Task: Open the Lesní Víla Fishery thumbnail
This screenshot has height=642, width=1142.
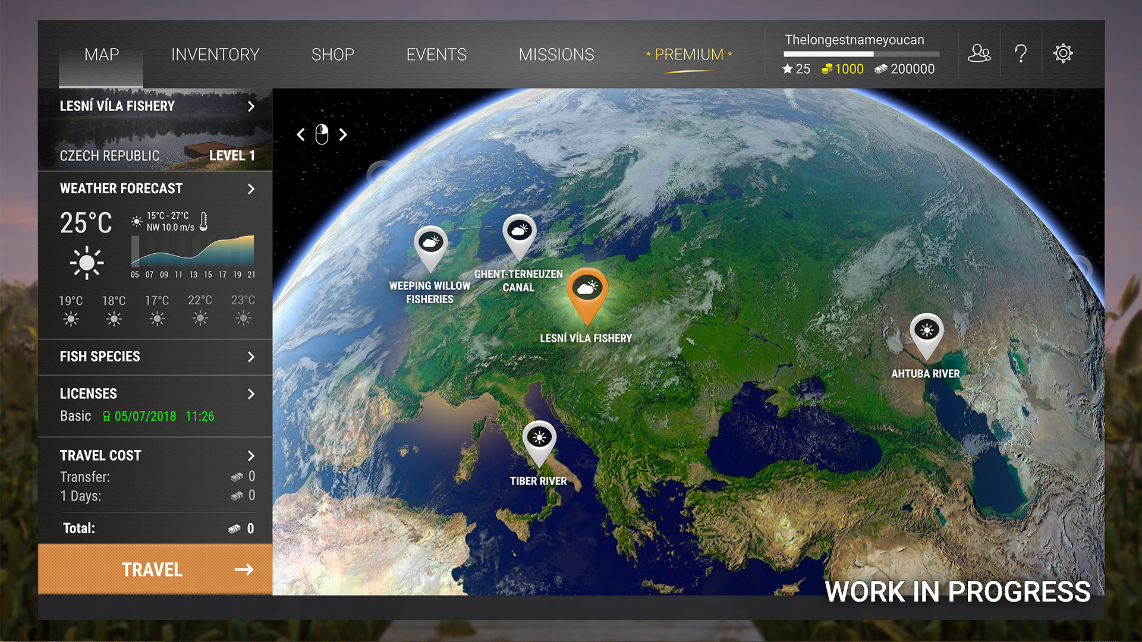Action: (x=155, y=131)
